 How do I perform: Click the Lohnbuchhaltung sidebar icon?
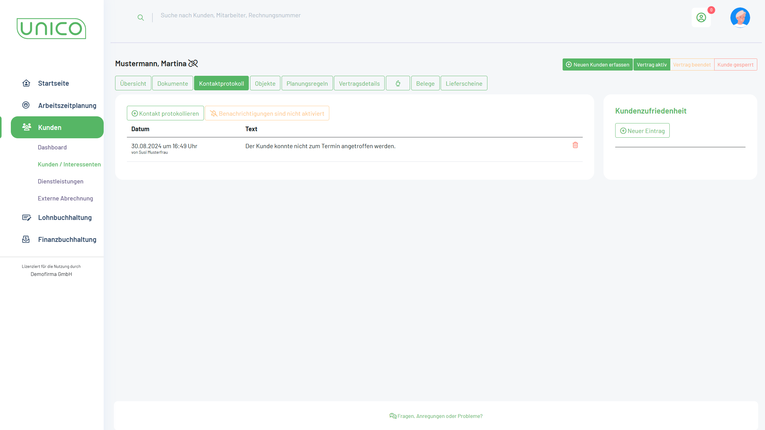(26, 217)
